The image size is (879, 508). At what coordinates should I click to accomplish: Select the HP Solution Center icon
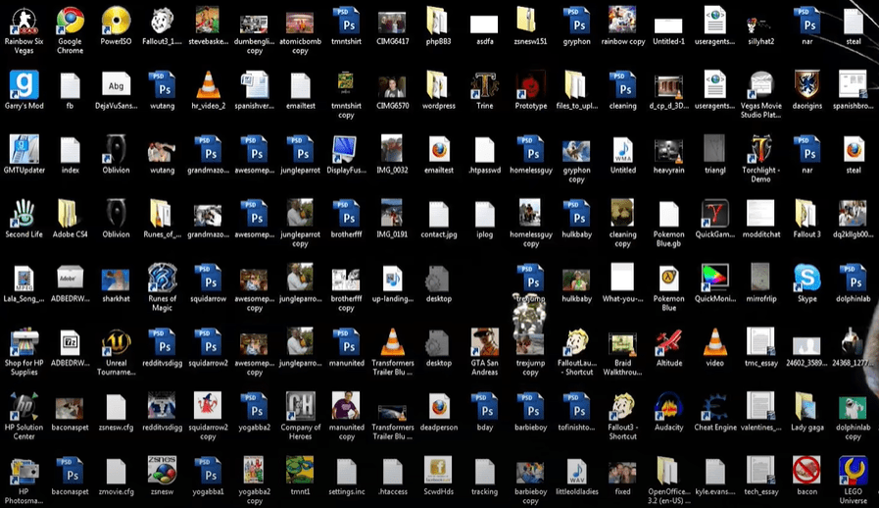coord(24,406)
